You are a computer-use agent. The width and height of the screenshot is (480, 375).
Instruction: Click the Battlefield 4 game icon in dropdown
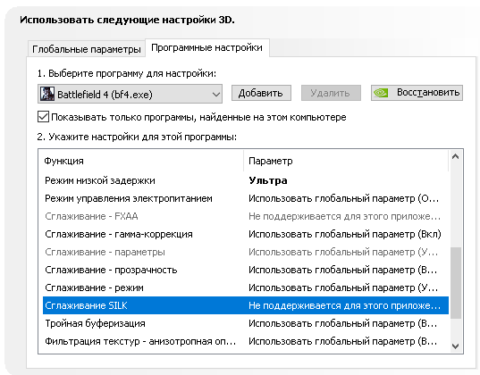[47, 94]
